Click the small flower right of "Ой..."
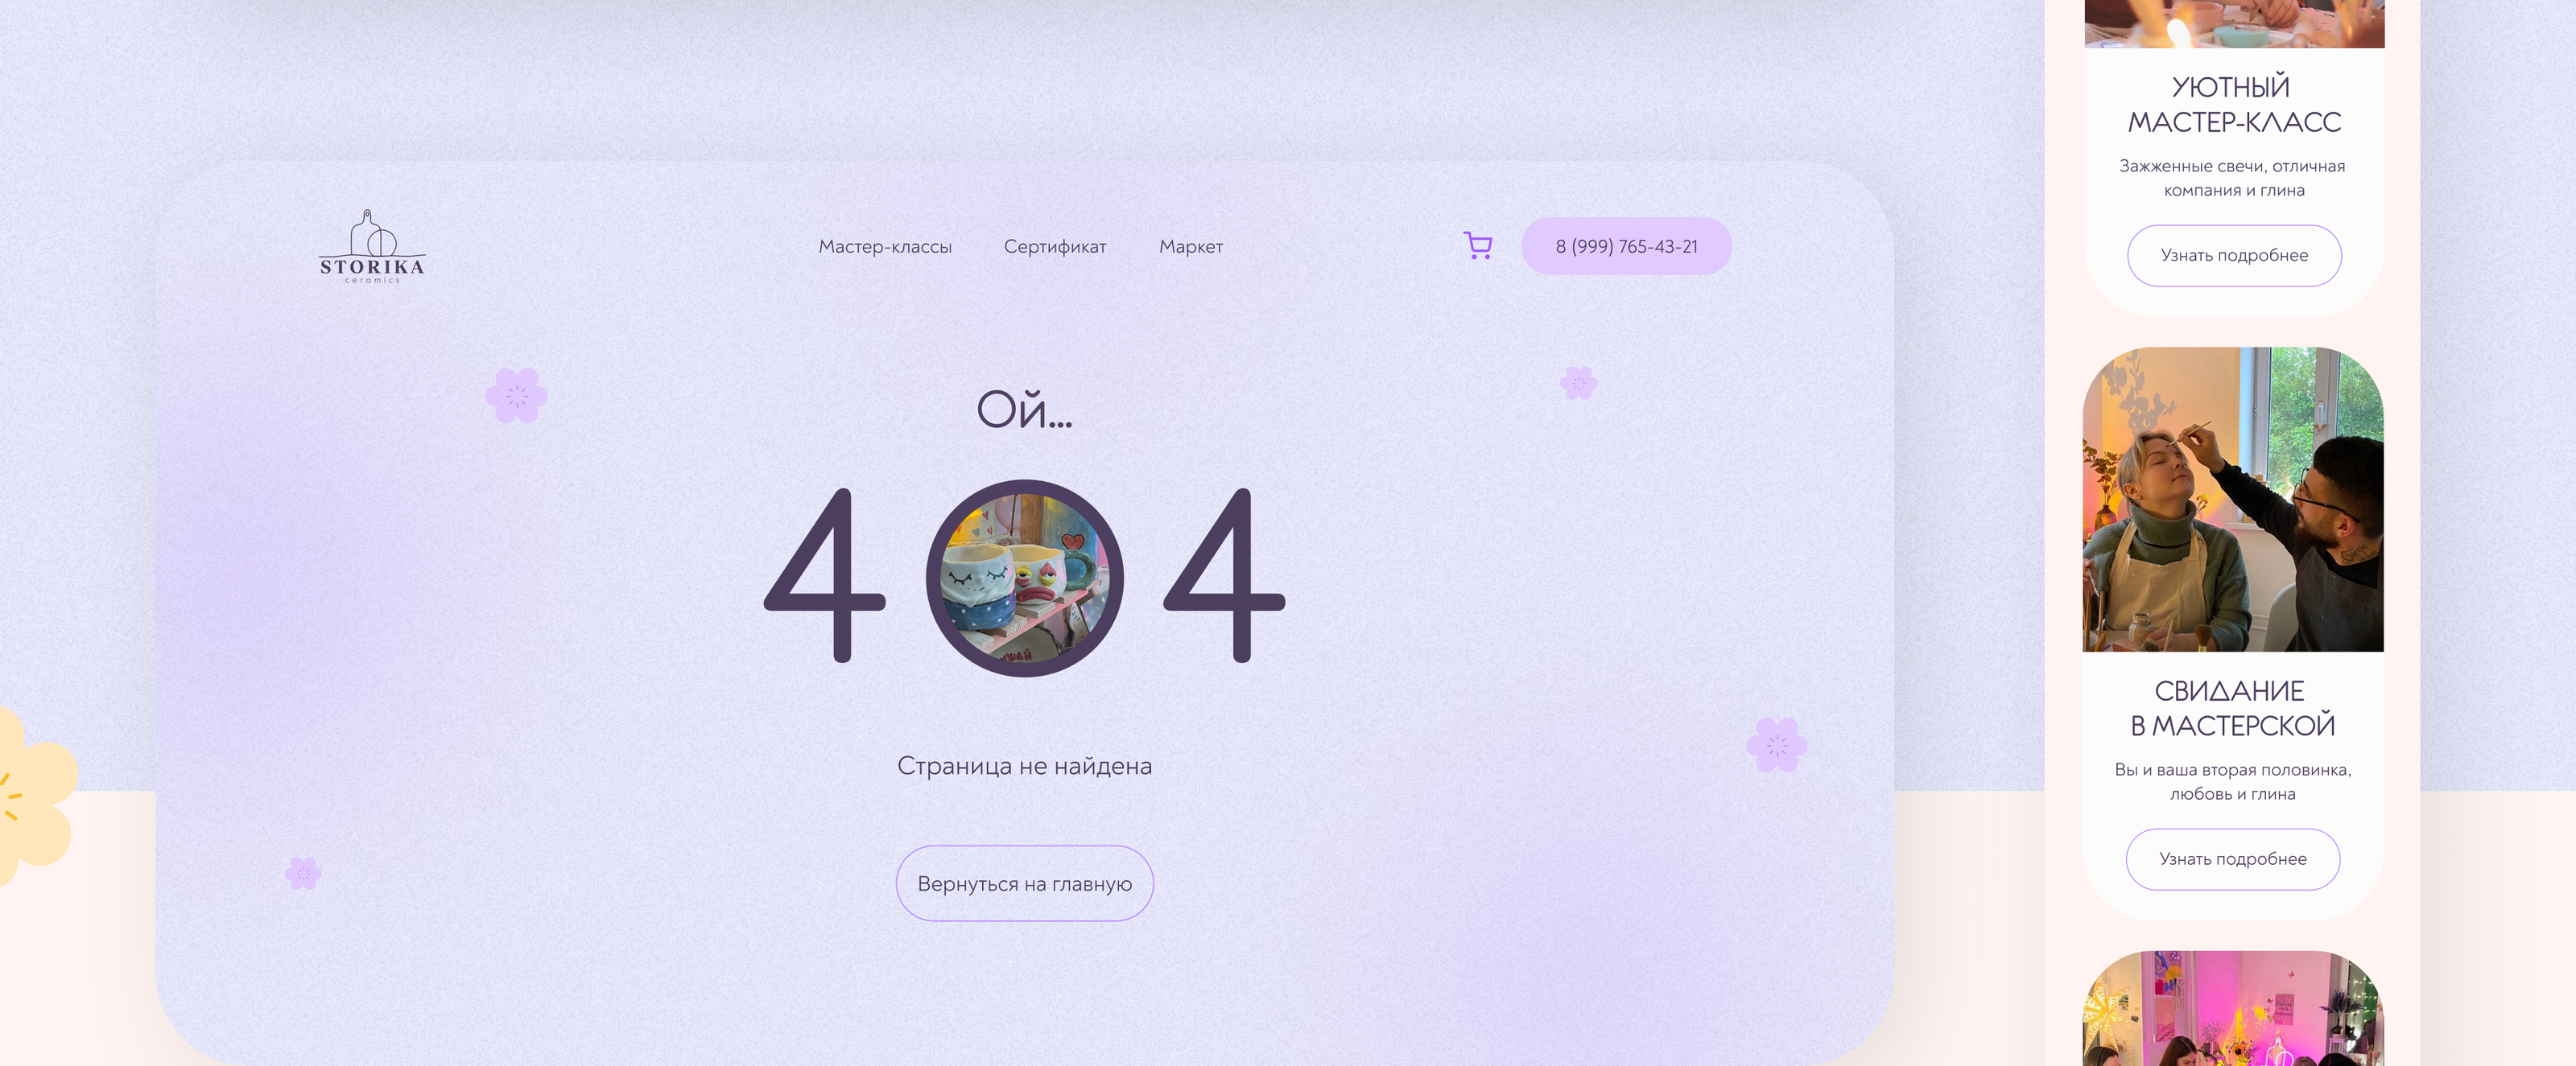The height and width of the screenshot is (1066, 2576). 1579,381
